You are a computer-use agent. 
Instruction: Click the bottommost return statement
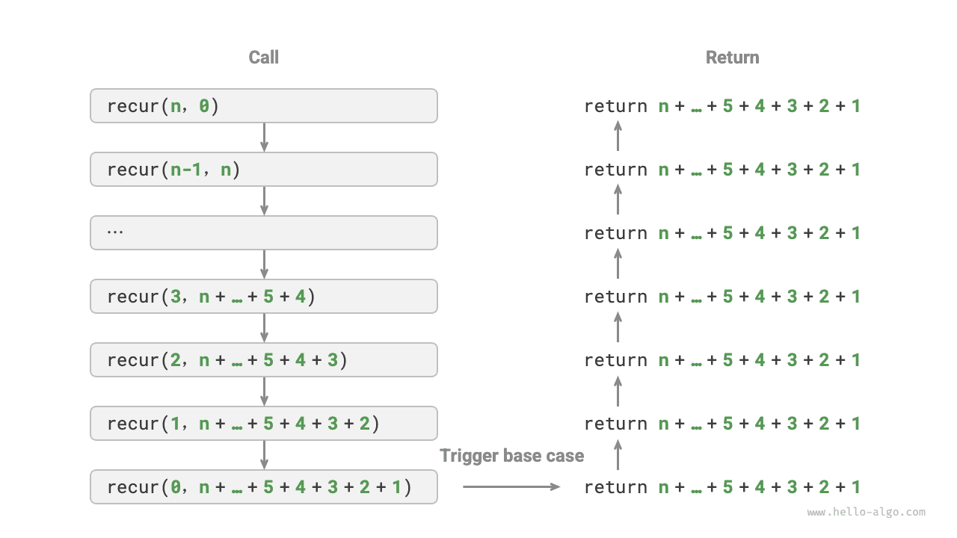click(722, 487)
